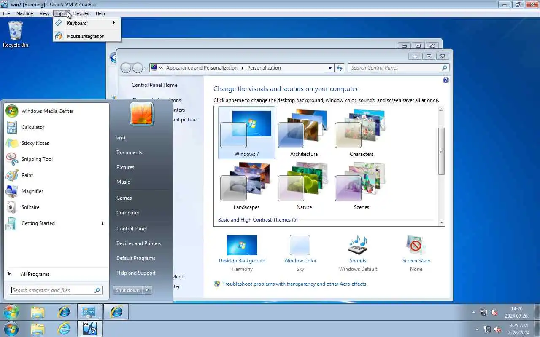
Task: Open Computer from Start menu
Action: coord(128,213)
